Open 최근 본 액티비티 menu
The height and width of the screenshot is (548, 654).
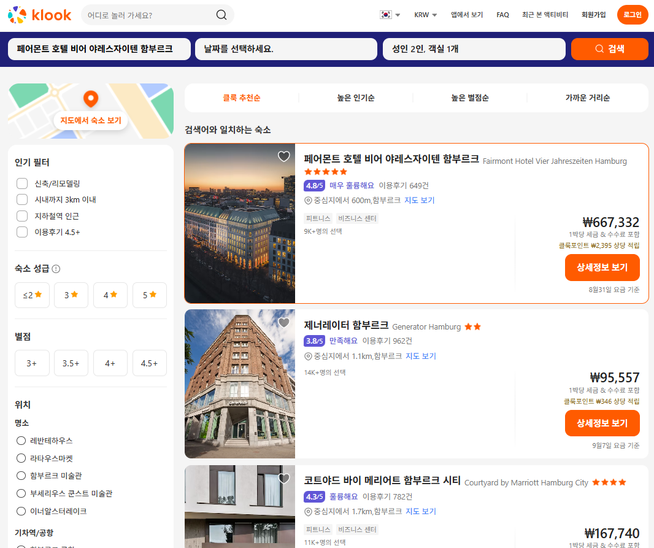(545, 15)
